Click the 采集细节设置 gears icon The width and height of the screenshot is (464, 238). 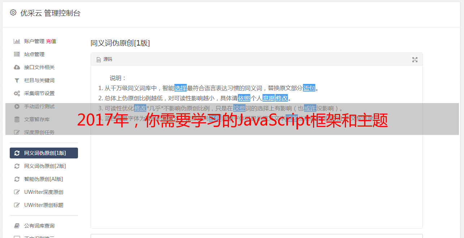[17, 93]
